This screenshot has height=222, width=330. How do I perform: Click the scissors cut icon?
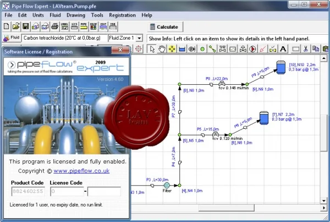(x=306, y=49)
